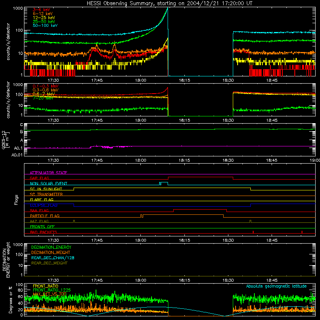Select the 3-6 keV legend label
Viewport: 320px width, 320px height.
click(x=42, y=10)
